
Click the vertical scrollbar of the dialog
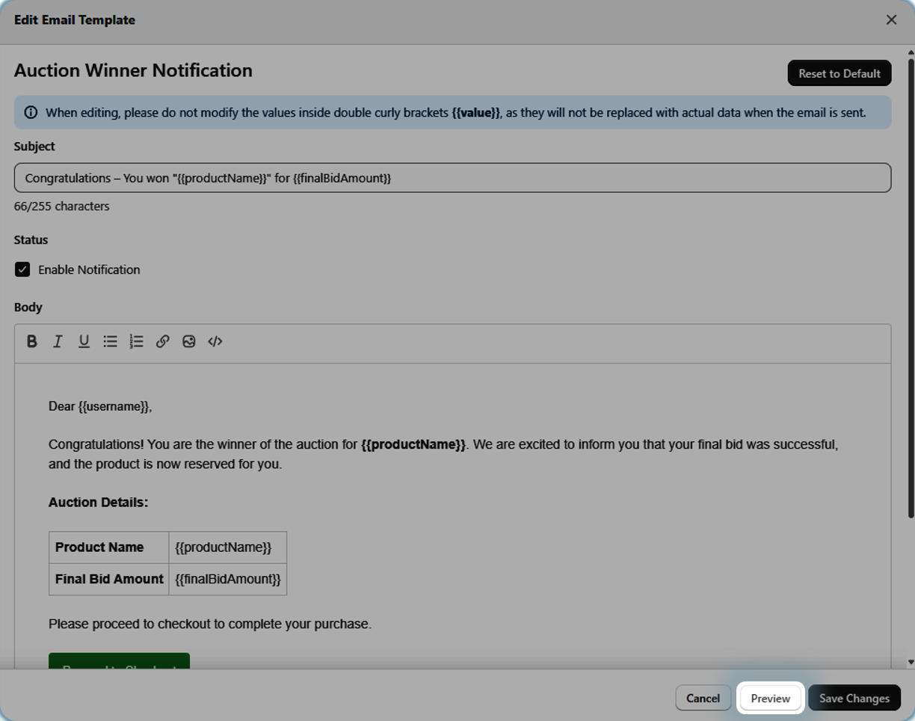[x=910, y=284]
